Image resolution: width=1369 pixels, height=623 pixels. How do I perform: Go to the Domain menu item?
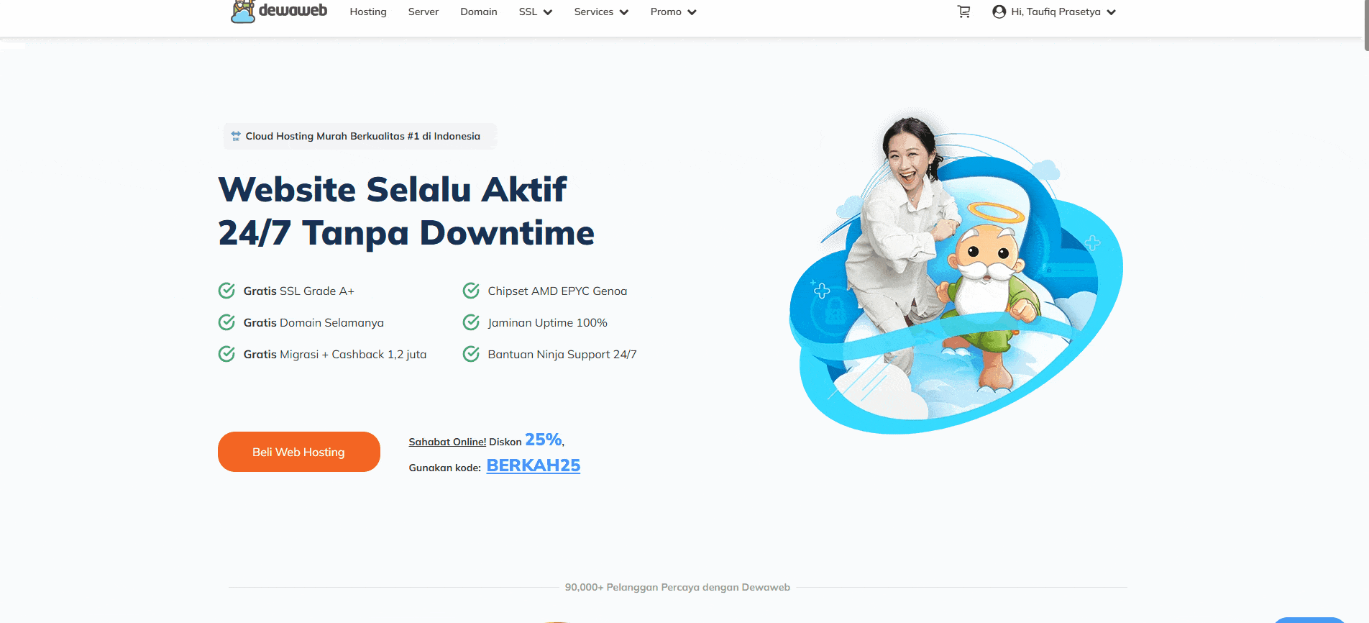pos(479,12)
